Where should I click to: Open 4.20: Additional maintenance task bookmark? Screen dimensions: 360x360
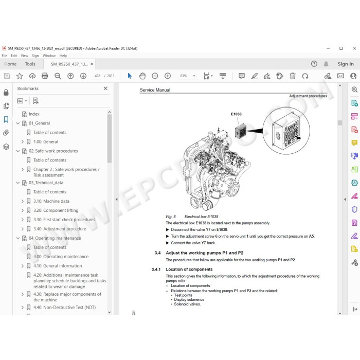pyautogui.click(x=70, y=281)
